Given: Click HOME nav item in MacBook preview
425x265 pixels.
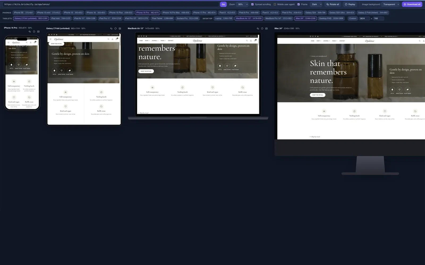Looking at the screenshot, I should [141, 41].
